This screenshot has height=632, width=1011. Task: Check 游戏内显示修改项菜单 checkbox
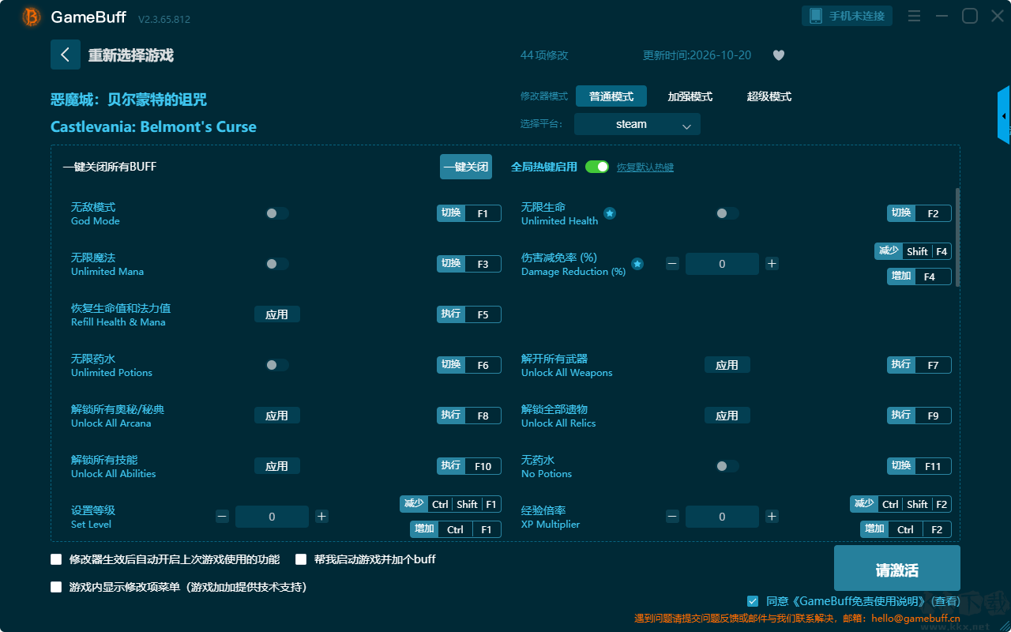[56, 587]
